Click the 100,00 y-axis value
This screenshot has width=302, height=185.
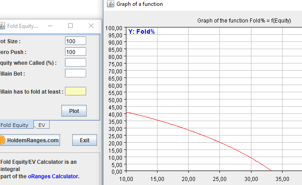(114, 28)
